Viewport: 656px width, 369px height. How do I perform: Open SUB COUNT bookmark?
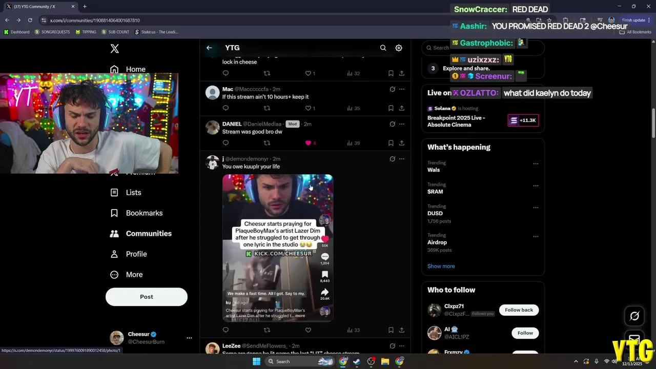tap(115, 32)
